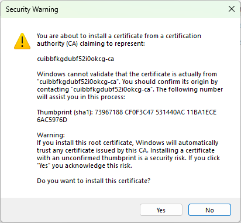Viewport: 241px width, 223px height.
Task: Click the standalone cuibbfkgdubf52i0okcg-ca name line
Action: [x=75, y=59]
